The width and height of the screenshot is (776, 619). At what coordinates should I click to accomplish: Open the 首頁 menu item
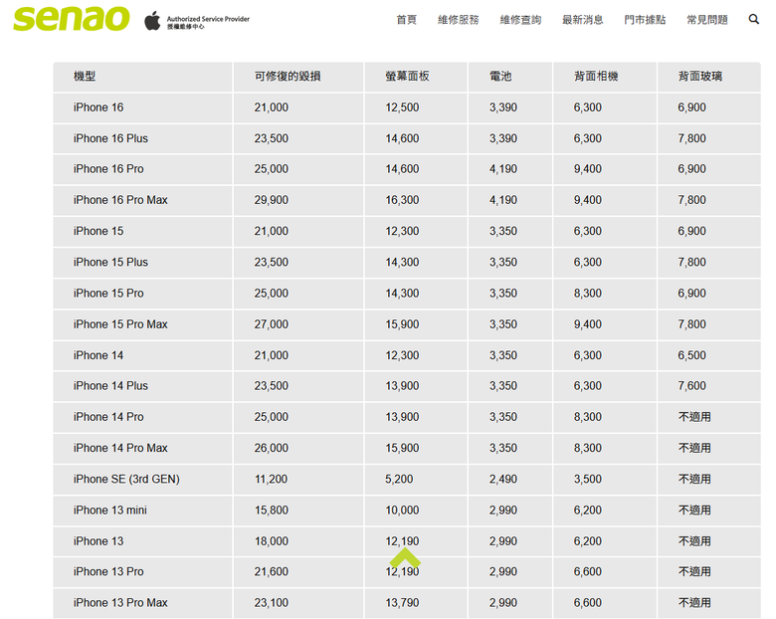point(406,20)
